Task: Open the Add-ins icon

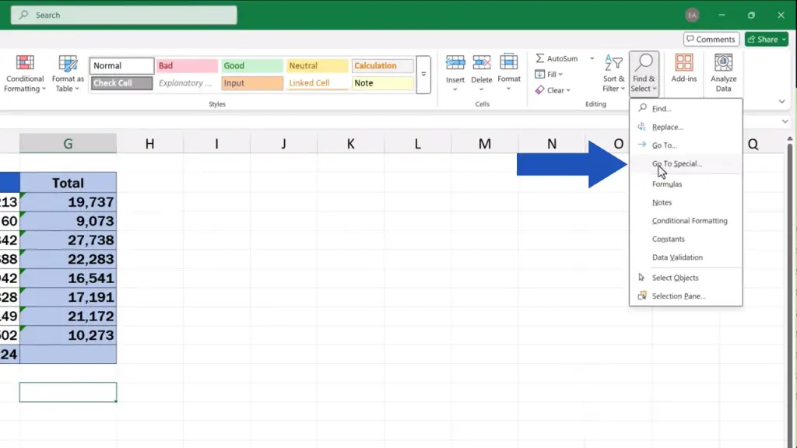Action: (684, 64)
